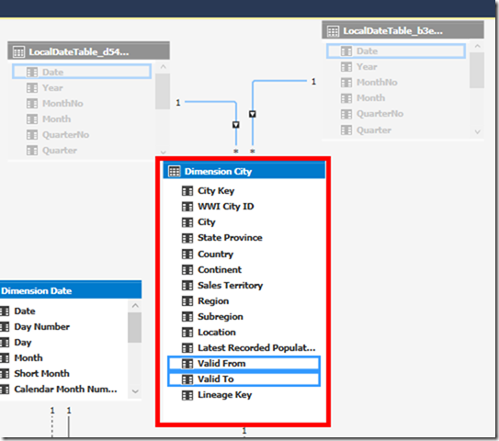Click the column icon beside City Key

187,191
